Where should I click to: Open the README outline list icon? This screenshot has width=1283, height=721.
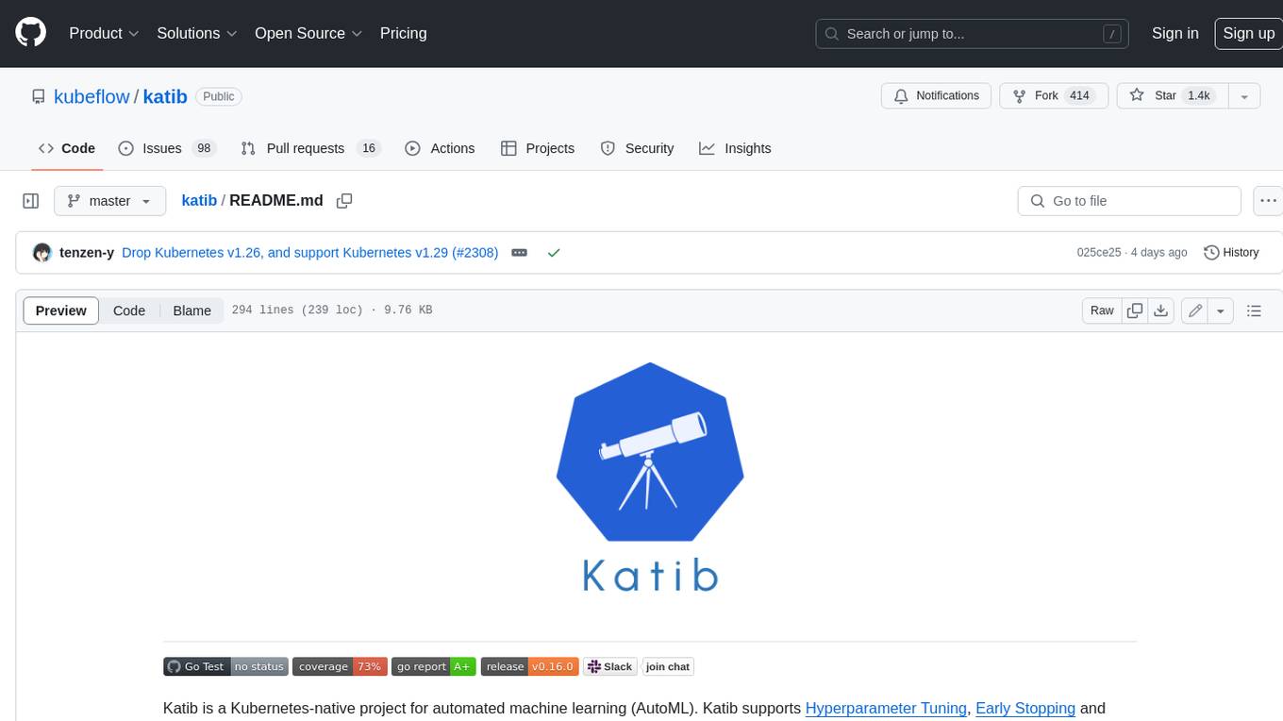(1254, 310)
